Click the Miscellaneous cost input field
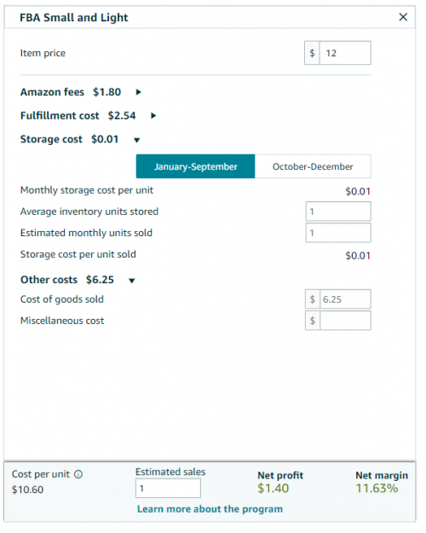 tap(346, 321)
